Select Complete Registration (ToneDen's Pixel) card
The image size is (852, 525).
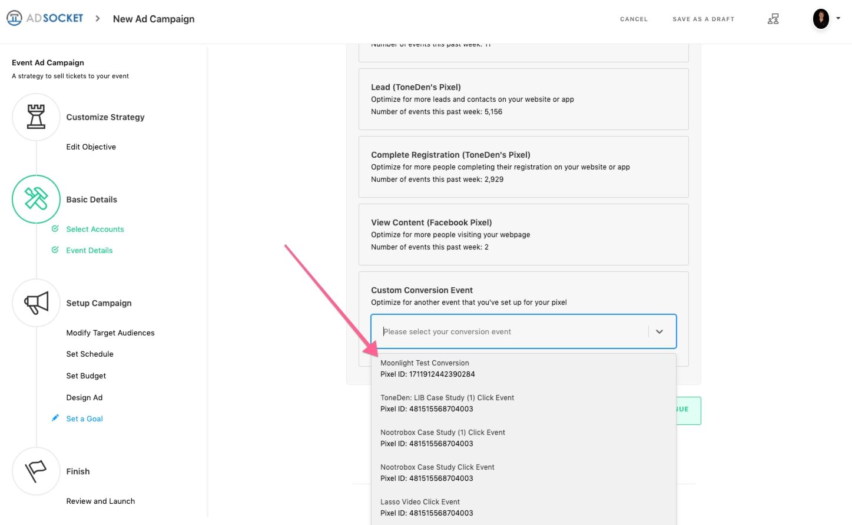point(523,167)
